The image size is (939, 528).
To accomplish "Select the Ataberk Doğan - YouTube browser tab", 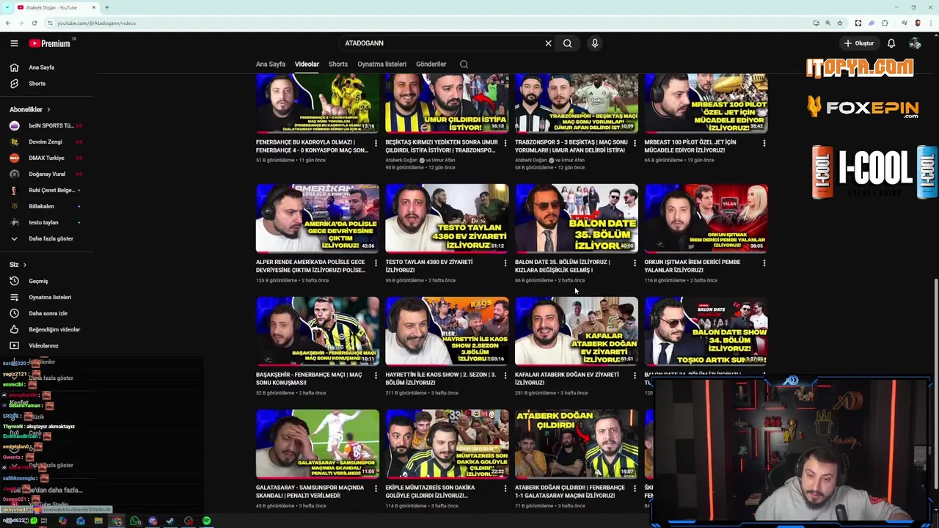I will pyautogui.click(x=56, y=7).
